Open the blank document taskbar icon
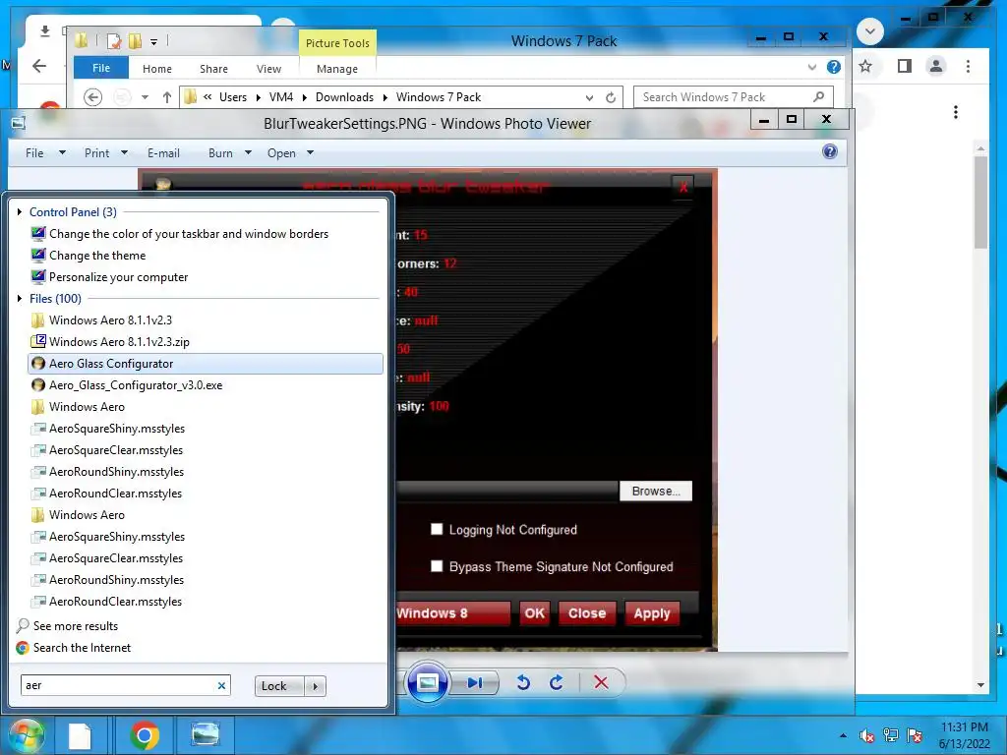Screen dimensions: 1007x755 pos(81,735)
